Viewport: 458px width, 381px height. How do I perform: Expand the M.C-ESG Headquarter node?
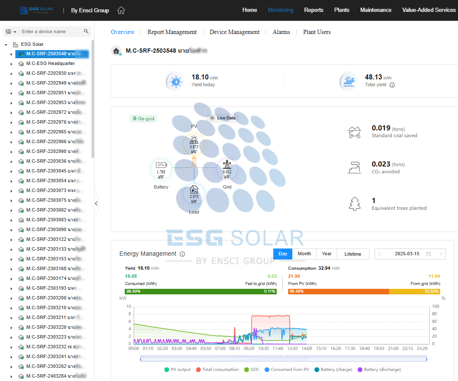11,64
